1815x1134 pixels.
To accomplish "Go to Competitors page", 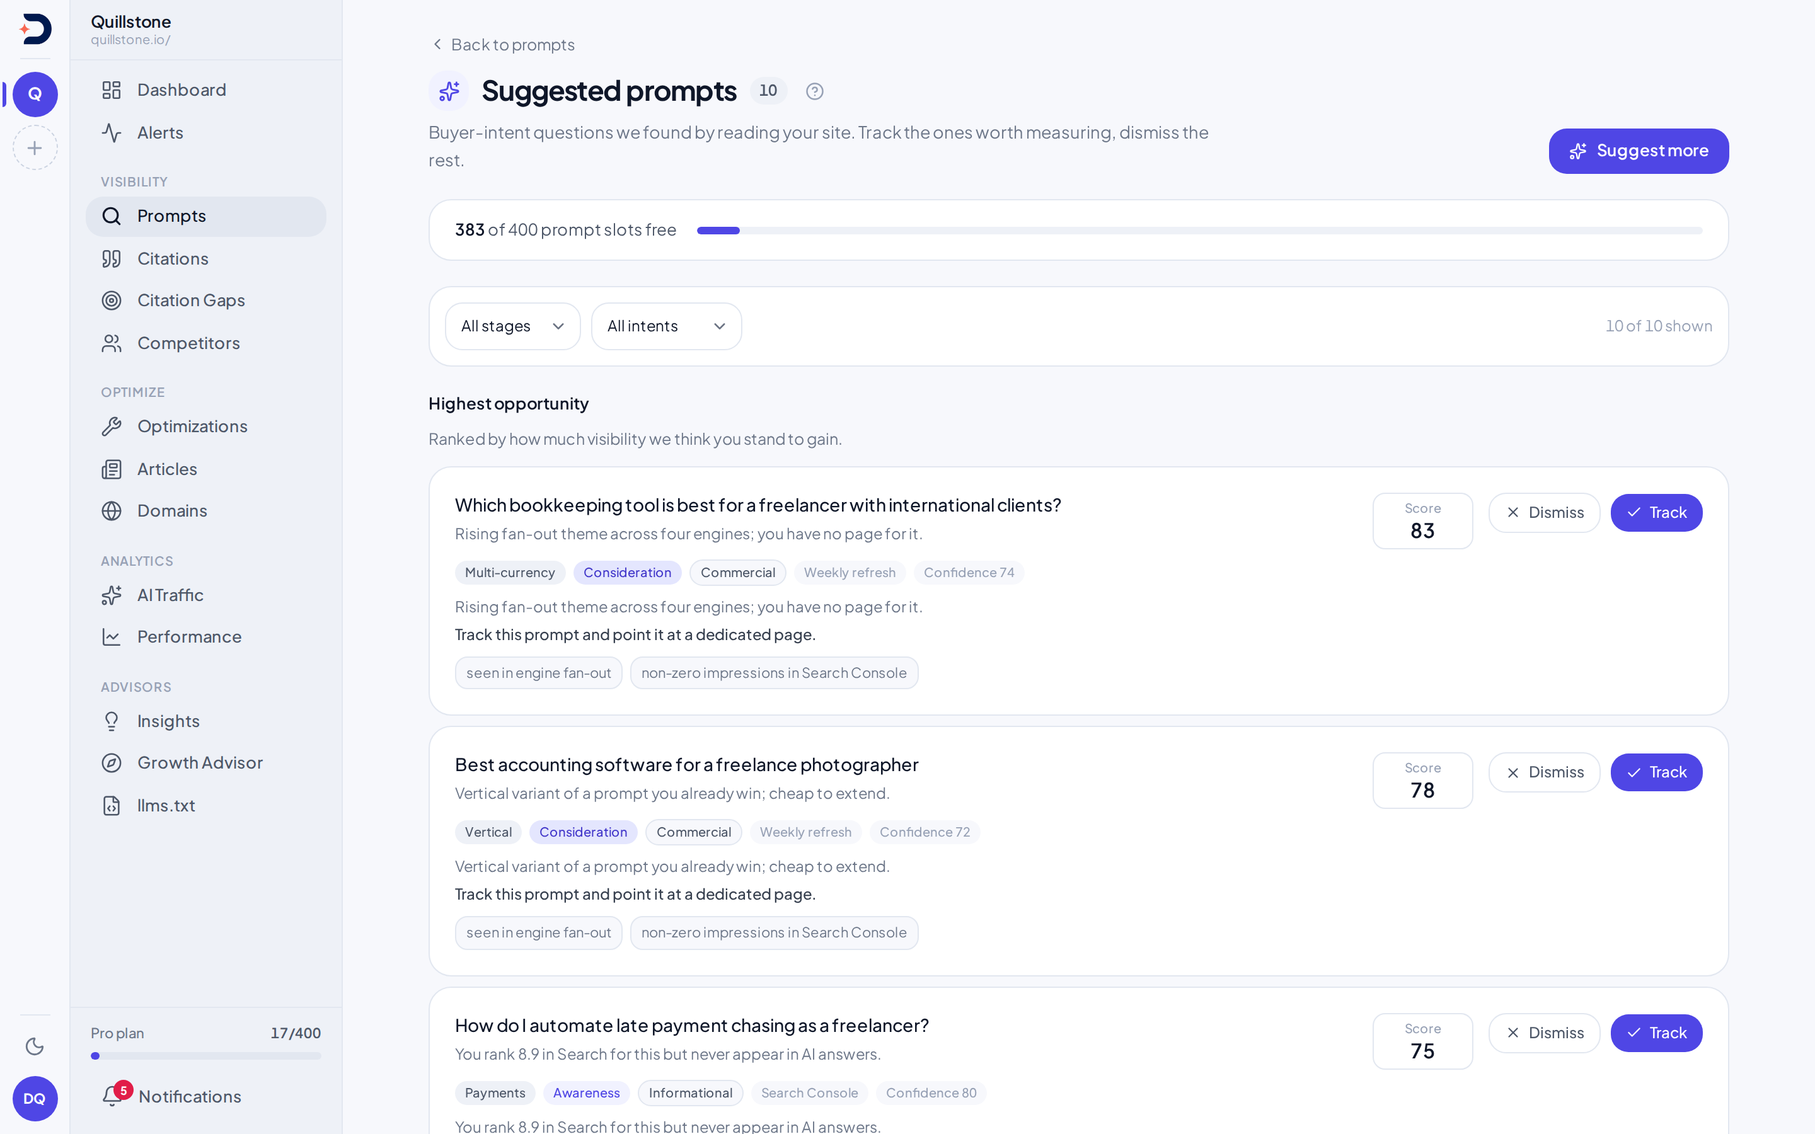I will (x=206, y=343).
